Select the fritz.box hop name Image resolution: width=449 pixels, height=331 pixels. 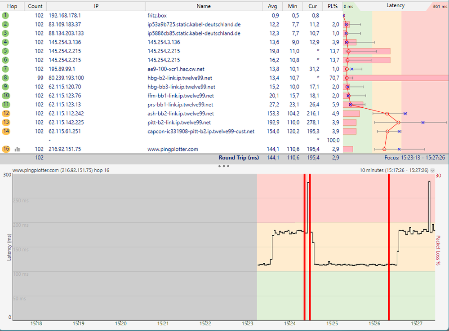[x=157, y=15]
